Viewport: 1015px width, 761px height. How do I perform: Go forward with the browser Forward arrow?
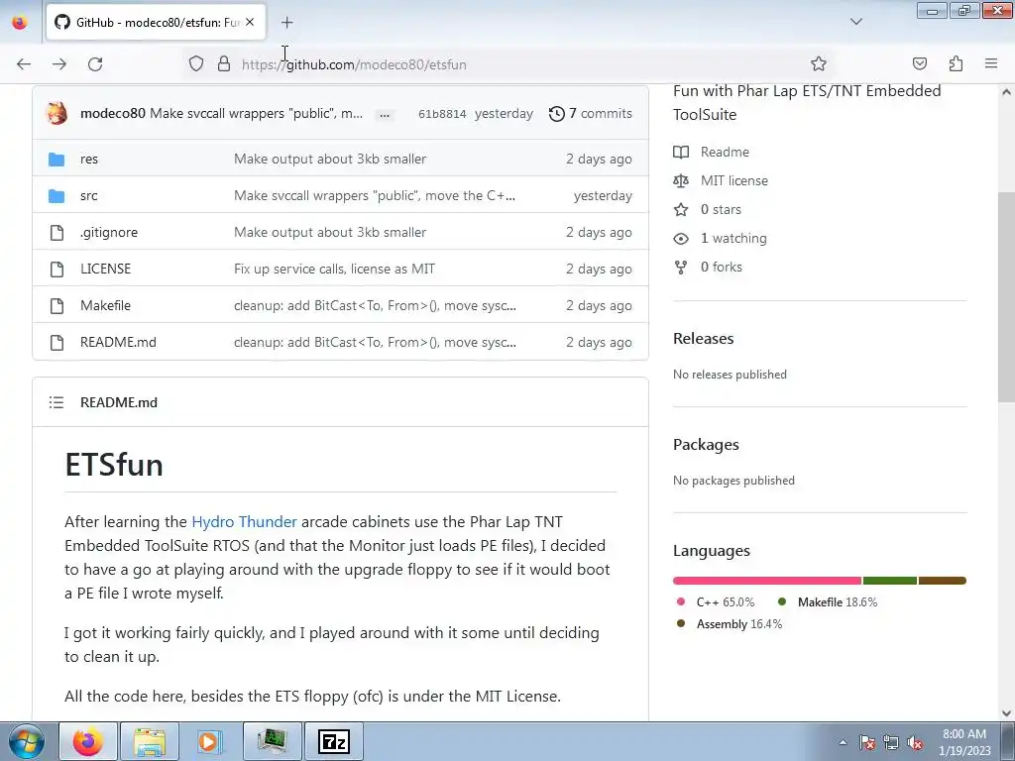tap(59, 64)
